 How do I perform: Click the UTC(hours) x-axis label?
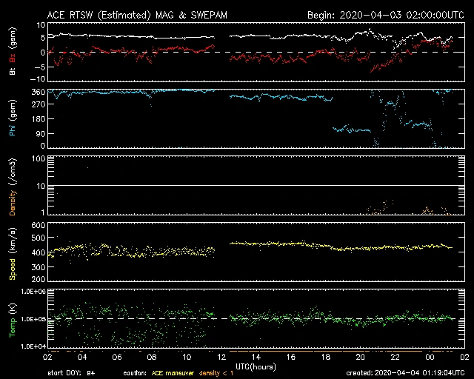[x=256, y=366]
